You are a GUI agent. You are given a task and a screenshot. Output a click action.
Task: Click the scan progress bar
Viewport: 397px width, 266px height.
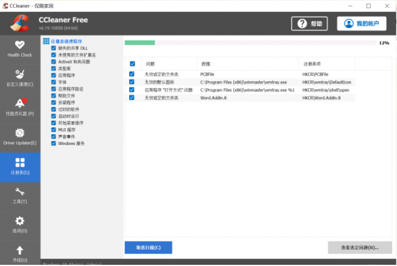click(x=250, y=43)
